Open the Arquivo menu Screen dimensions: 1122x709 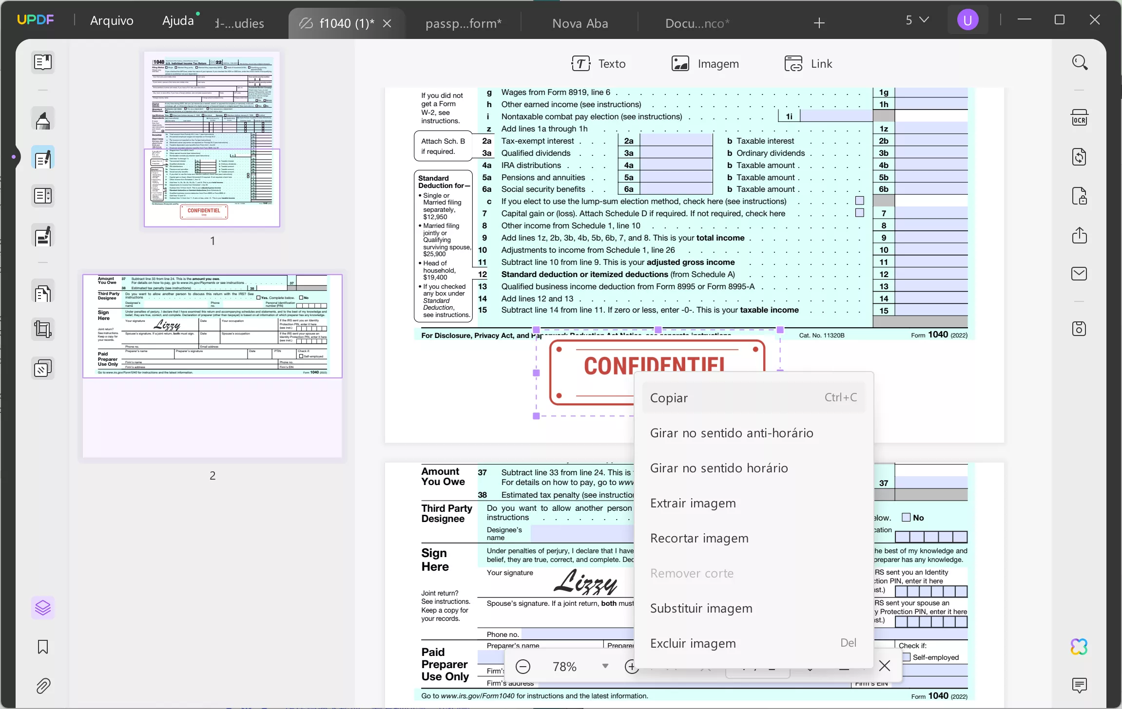[112, 20]
